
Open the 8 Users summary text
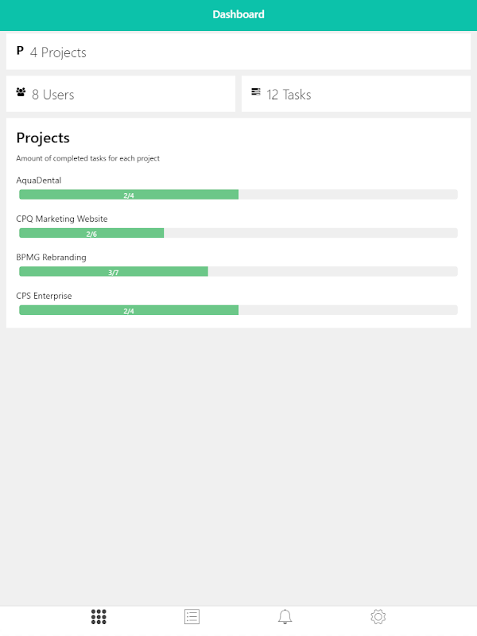click(52, 95)
